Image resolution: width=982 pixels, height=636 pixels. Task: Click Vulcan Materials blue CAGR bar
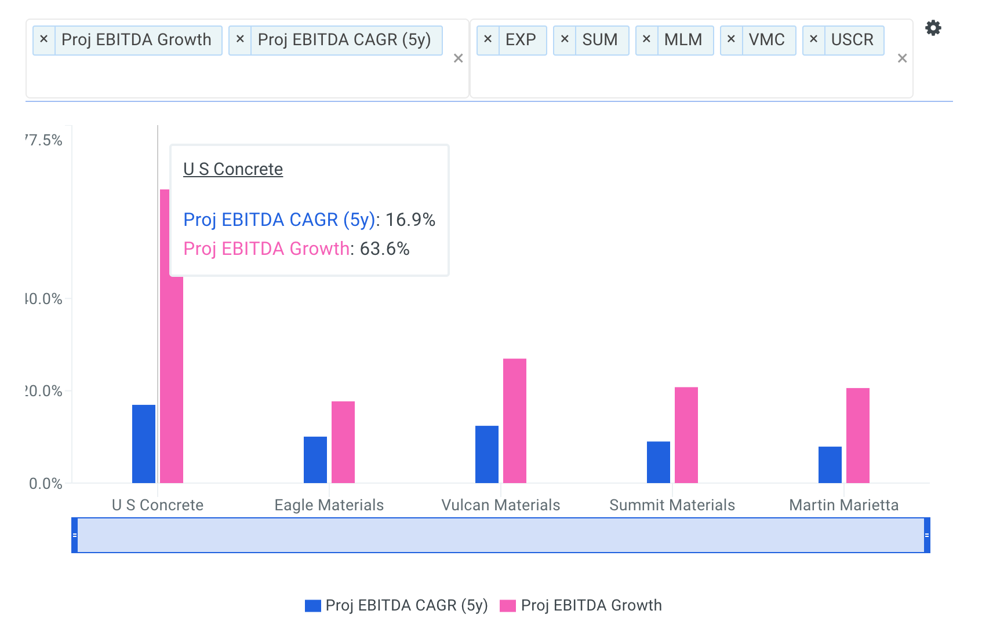click(487, 455)
